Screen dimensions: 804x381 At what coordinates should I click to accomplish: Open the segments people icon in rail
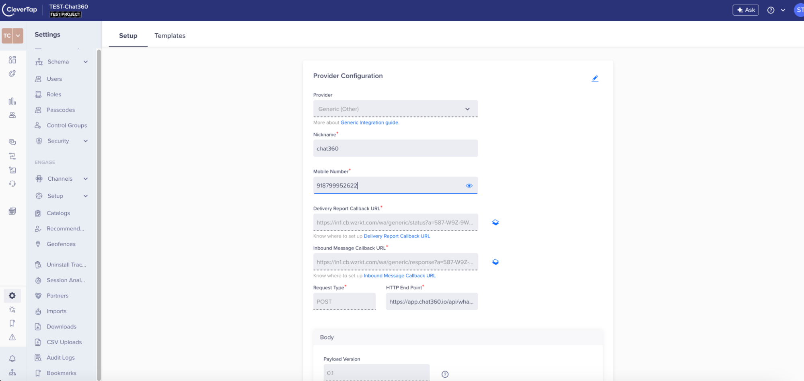point(12,115)
